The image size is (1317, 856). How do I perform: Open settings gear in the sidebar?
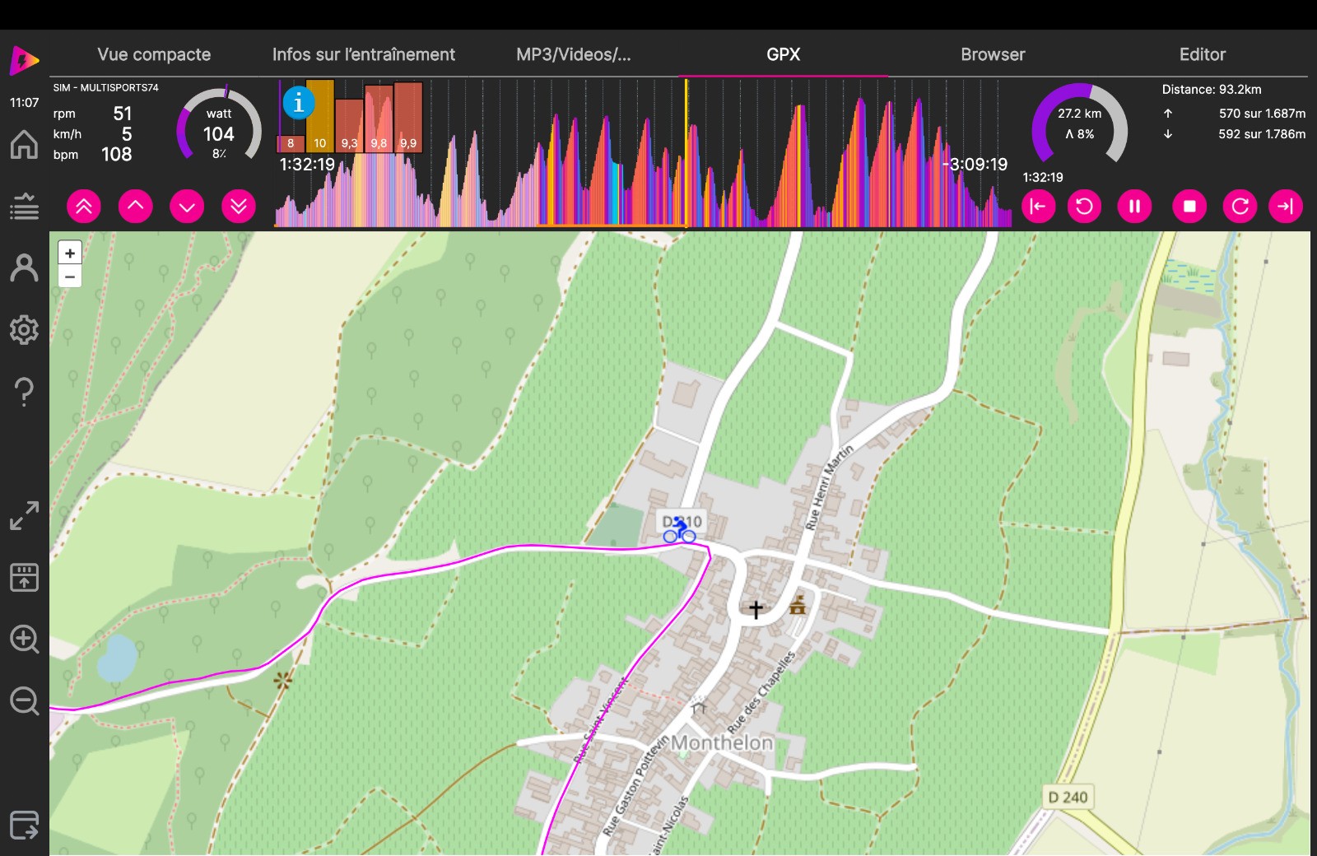pyautogui.click(x=24, y=330)
